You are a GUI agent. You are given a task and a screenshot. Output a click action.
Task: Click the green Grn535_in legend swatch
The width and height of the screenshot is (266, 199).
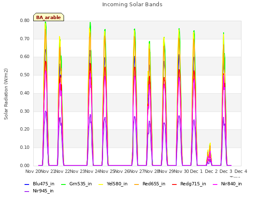click(63, 184)
